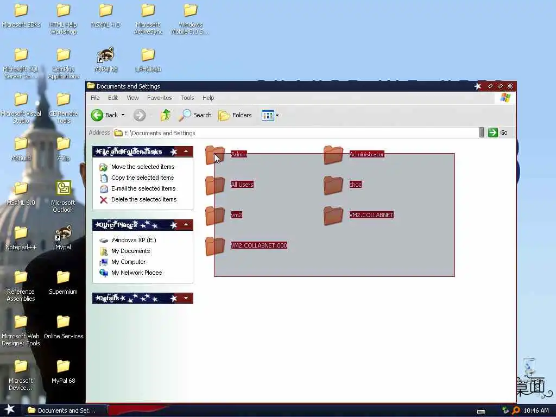Click the Windows Mobile 5.0 desktop folder
Viewport: 556px width, 417px height.
point(191,10)
